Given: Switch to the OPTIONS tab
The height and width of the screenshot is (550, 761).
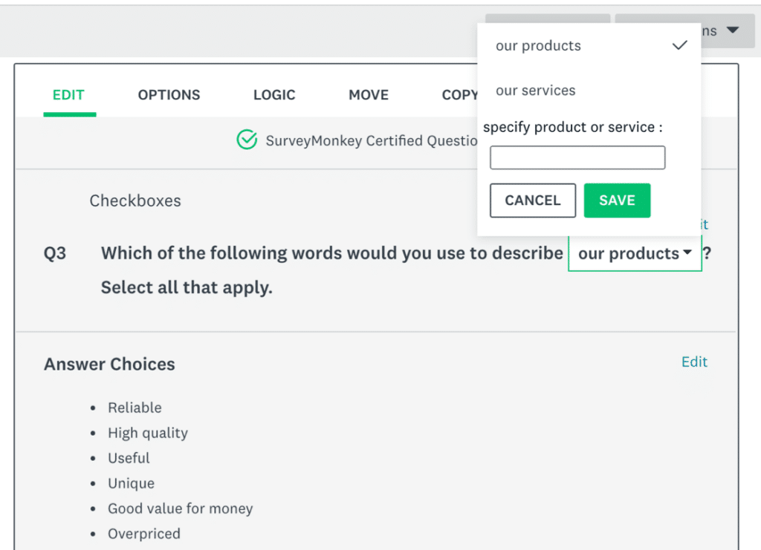Looking at the screenshot, I should point(169,94).
